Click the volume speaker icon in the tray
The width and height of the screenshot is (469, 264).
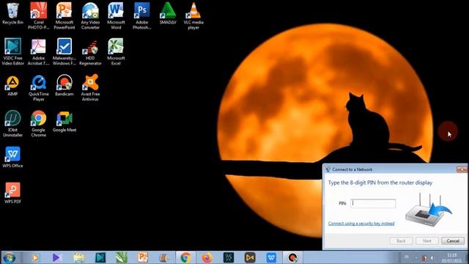point(432,257)
